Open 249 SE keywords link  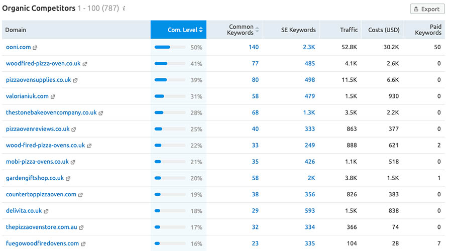point(310,146)
